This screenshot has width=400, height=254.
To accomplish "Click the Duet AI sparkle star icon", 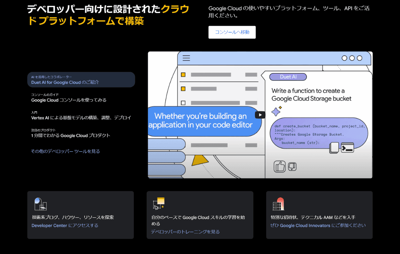I will coord(276,111).
